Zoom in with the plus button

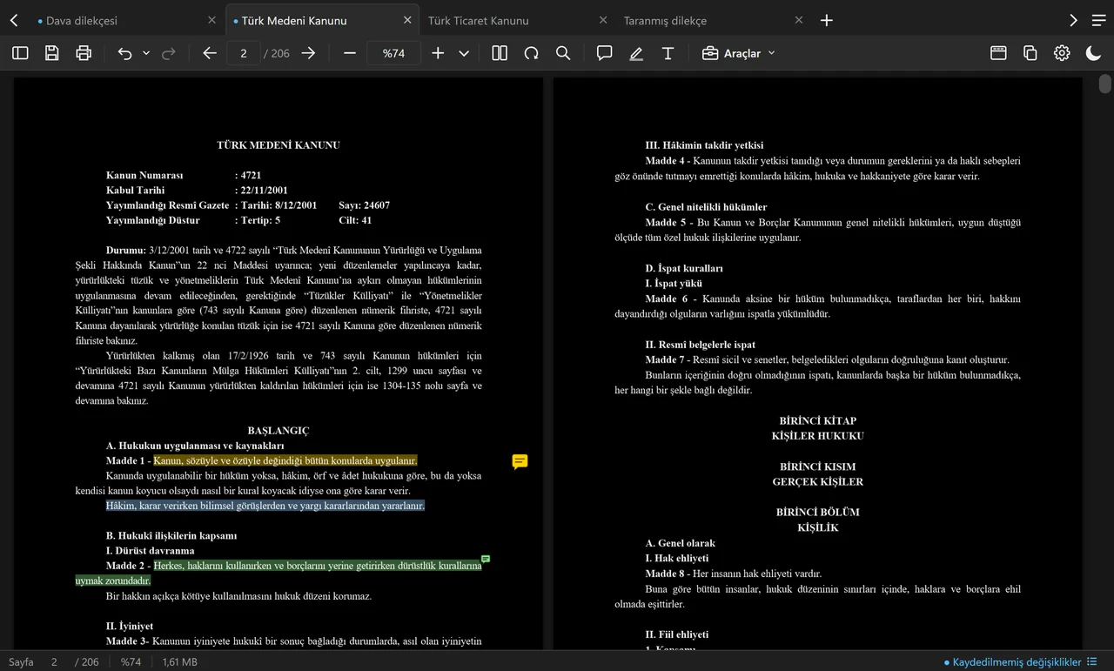[438, 53]
